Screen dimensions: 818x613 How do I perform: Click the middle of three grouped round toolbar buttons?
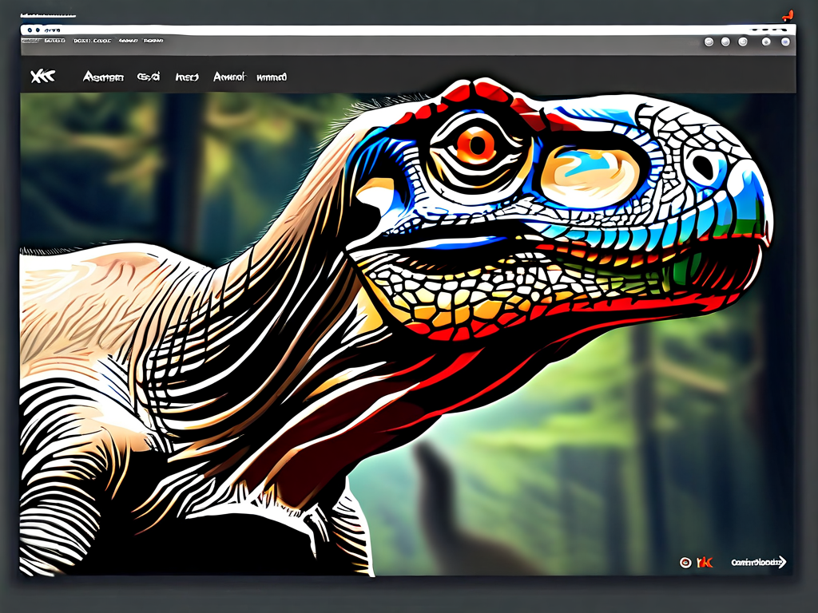coord(725,42)
